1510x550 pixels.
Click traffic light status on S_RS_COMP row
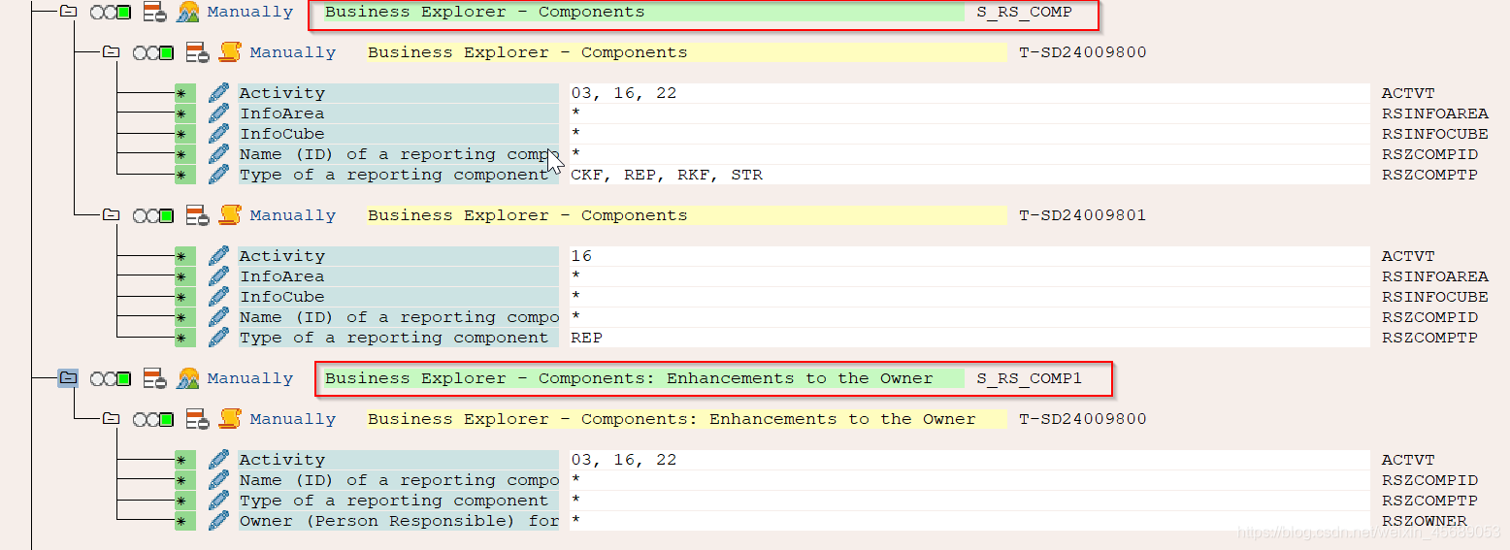coord(111,13)
